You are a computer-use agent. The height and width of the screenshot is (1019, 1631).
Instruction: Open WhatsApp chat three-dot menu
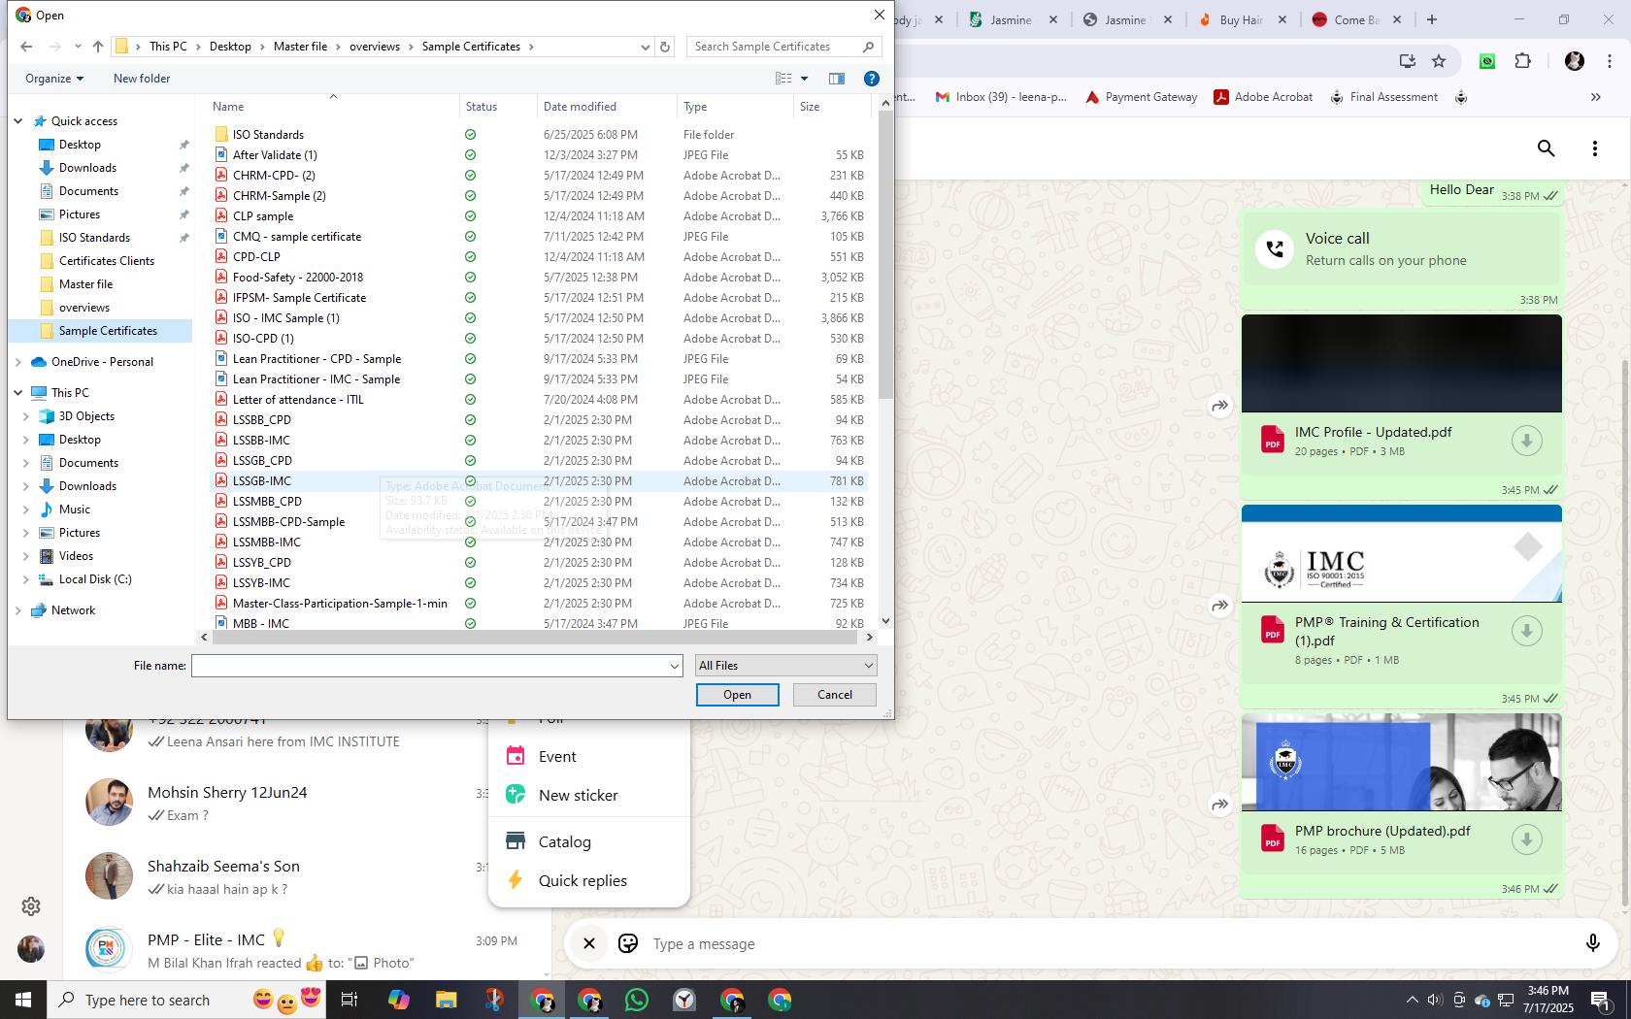(x=1595, y=148)
